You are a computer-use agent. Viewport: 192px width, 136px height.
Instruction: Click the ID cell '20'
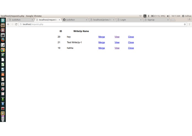59,37
